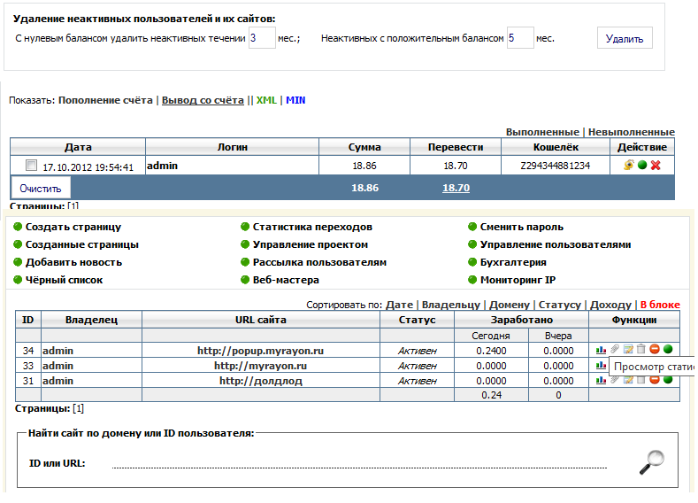This screenshot has height=503, width=698.
Task: Click green status circle in site 31 row
Action: (668, 380)
